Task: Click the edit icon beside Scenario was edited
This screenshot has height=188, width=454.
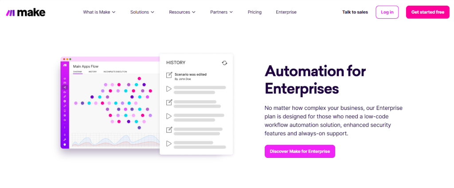Action: click(x=169, y=75)
